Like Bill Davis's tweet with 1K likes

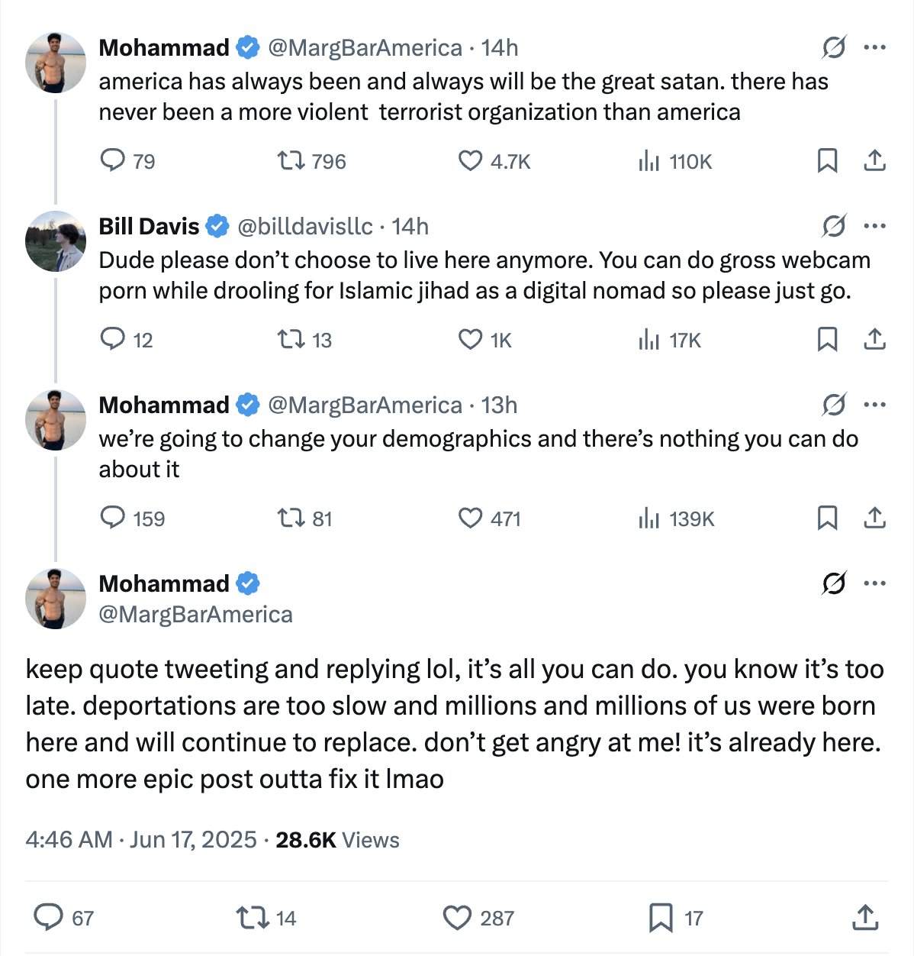pos(470,339)
